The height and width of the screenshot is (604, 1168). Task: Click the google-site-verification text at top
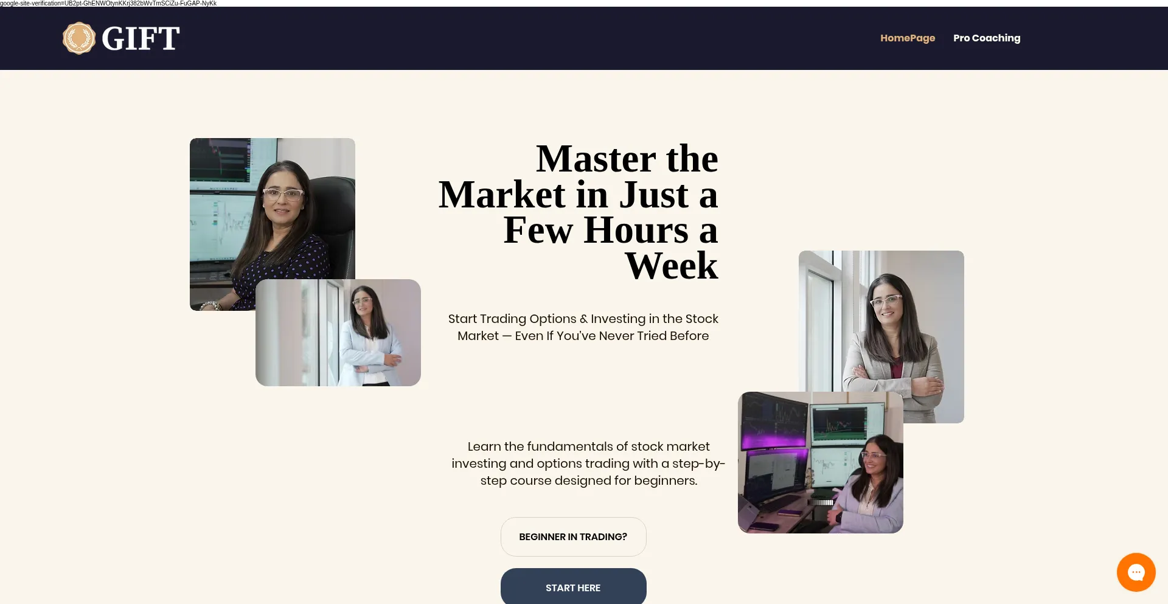tap(108, 3)
